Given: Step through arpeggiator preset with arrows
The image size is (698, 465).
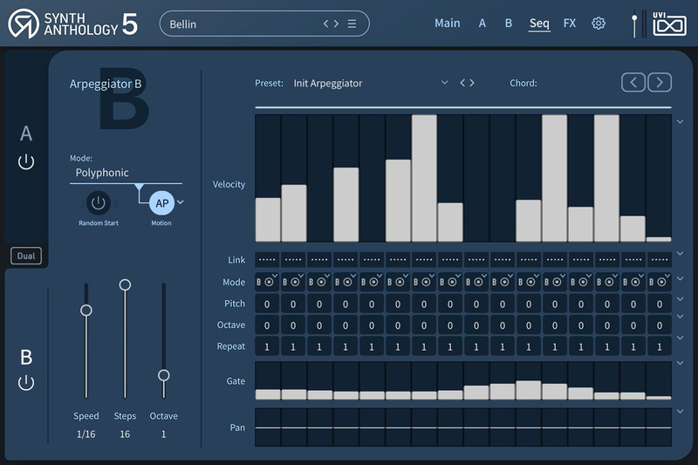Looking at the screenshot, I should pyautogui.click(x=467, y=83).
